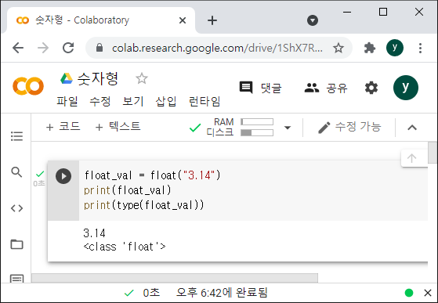Go back with the browser back arrow
Screen dimensions: 438x303
(18, 48)
